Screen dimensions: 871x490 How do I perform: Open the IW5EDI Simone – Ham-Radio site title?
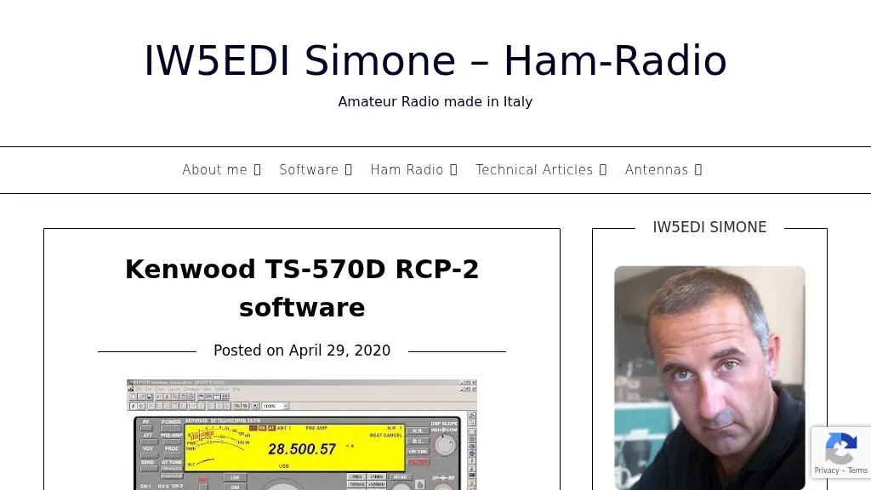click(435, 60)
